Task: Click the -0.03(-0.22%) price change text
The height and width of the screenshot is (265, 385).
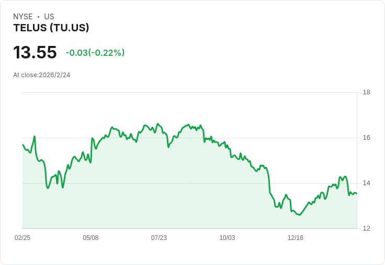Action: pyautogui.click(x=95, y=53)
